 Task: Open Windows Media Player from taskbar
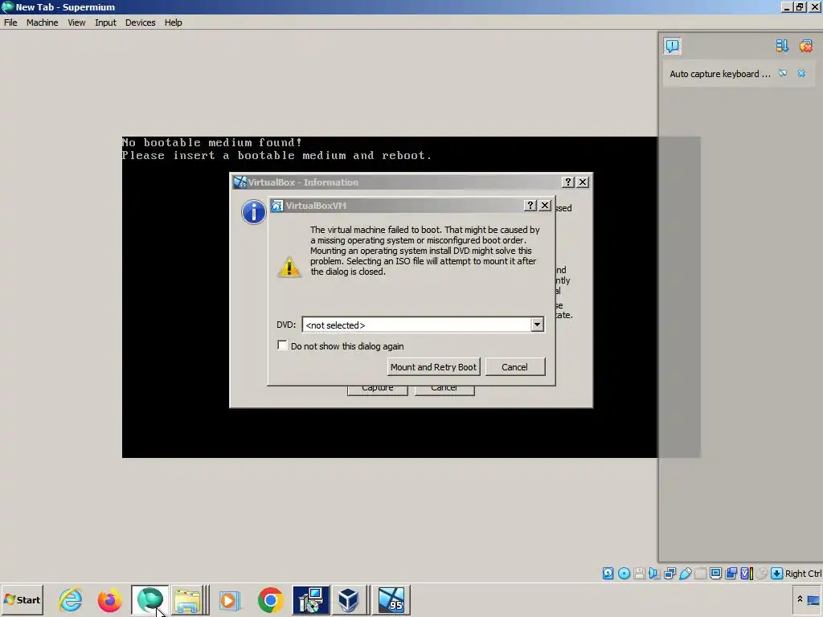(x=229, y=599)
